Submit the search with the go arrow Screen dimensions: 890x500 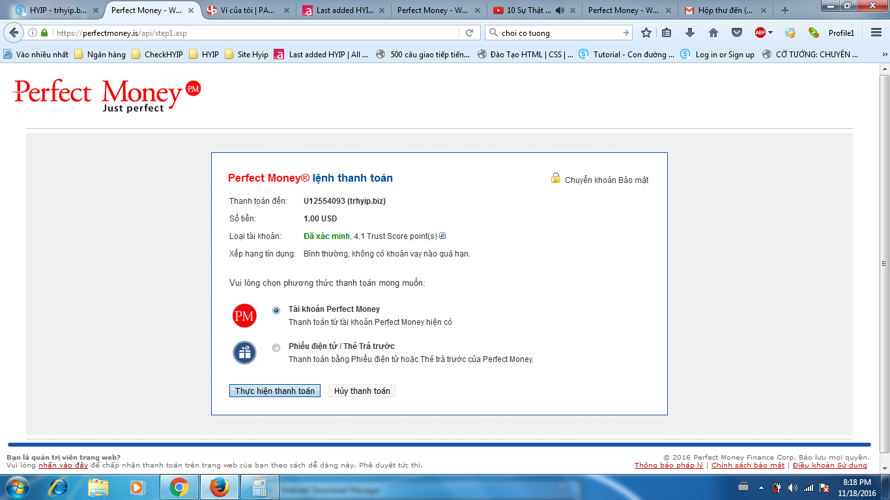click(x=626, y=33)
